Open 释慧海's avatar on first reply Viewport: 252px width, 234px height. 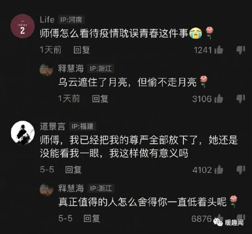(46, 70)
